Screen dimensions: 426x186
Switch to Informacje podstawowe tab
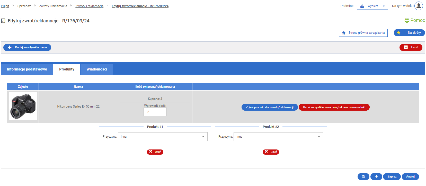tap(27, 69)
